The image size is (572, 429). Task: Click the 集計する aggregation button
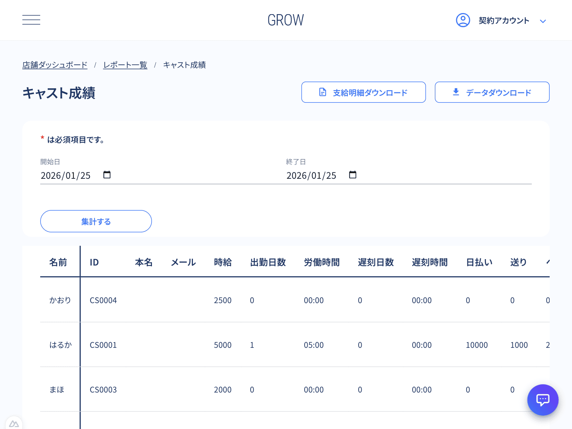point(96,221)
